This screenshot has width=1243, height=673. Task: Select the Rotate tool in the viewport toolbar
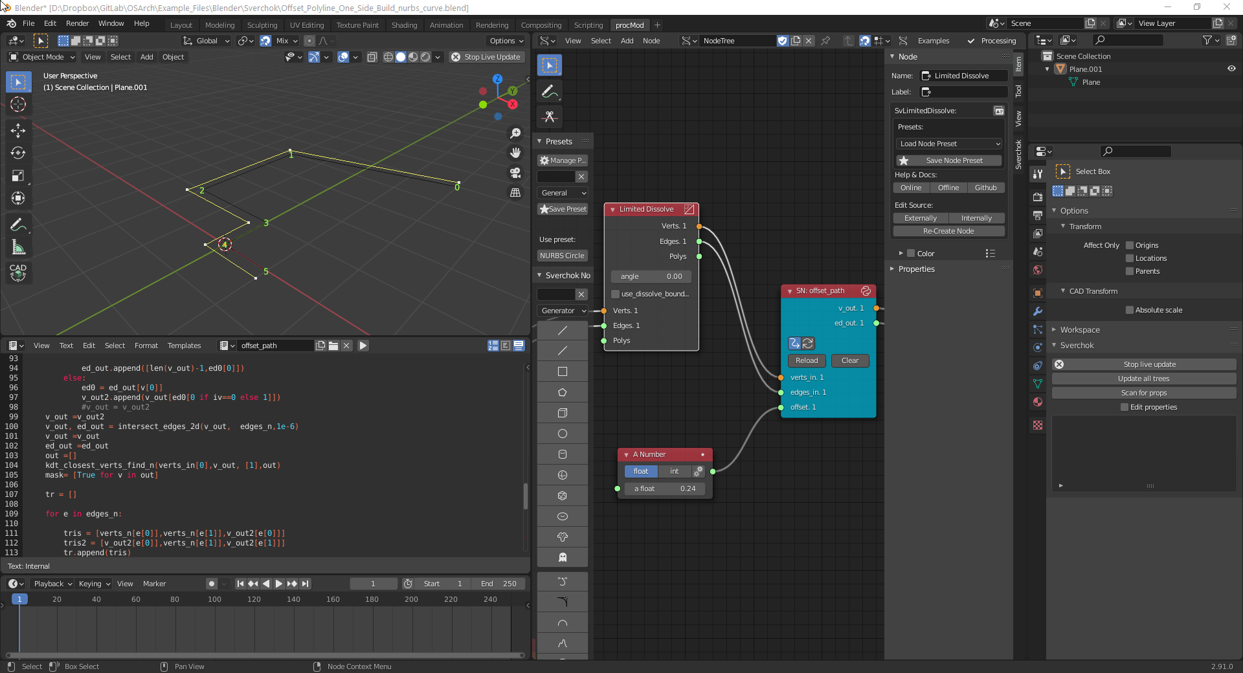pyautogui.click(x=18, y=153)
